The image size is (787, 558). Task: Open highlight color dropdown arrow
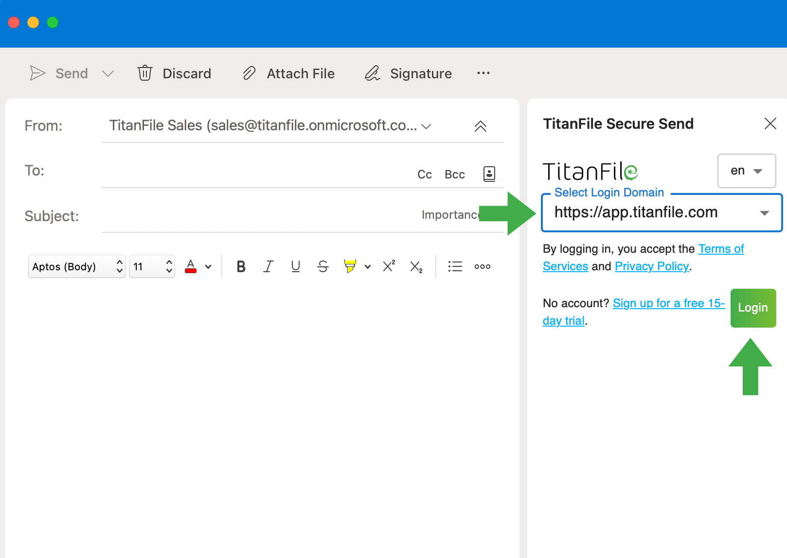pos(368,266)
